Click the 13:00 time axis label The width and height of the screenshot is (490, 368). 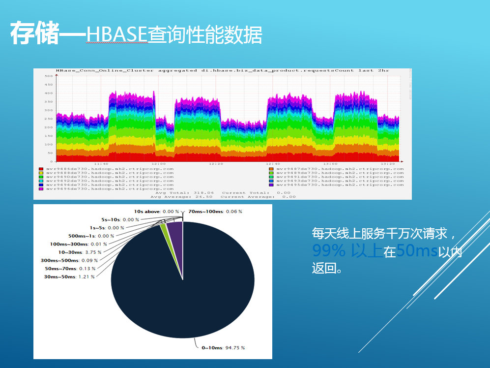330,164
